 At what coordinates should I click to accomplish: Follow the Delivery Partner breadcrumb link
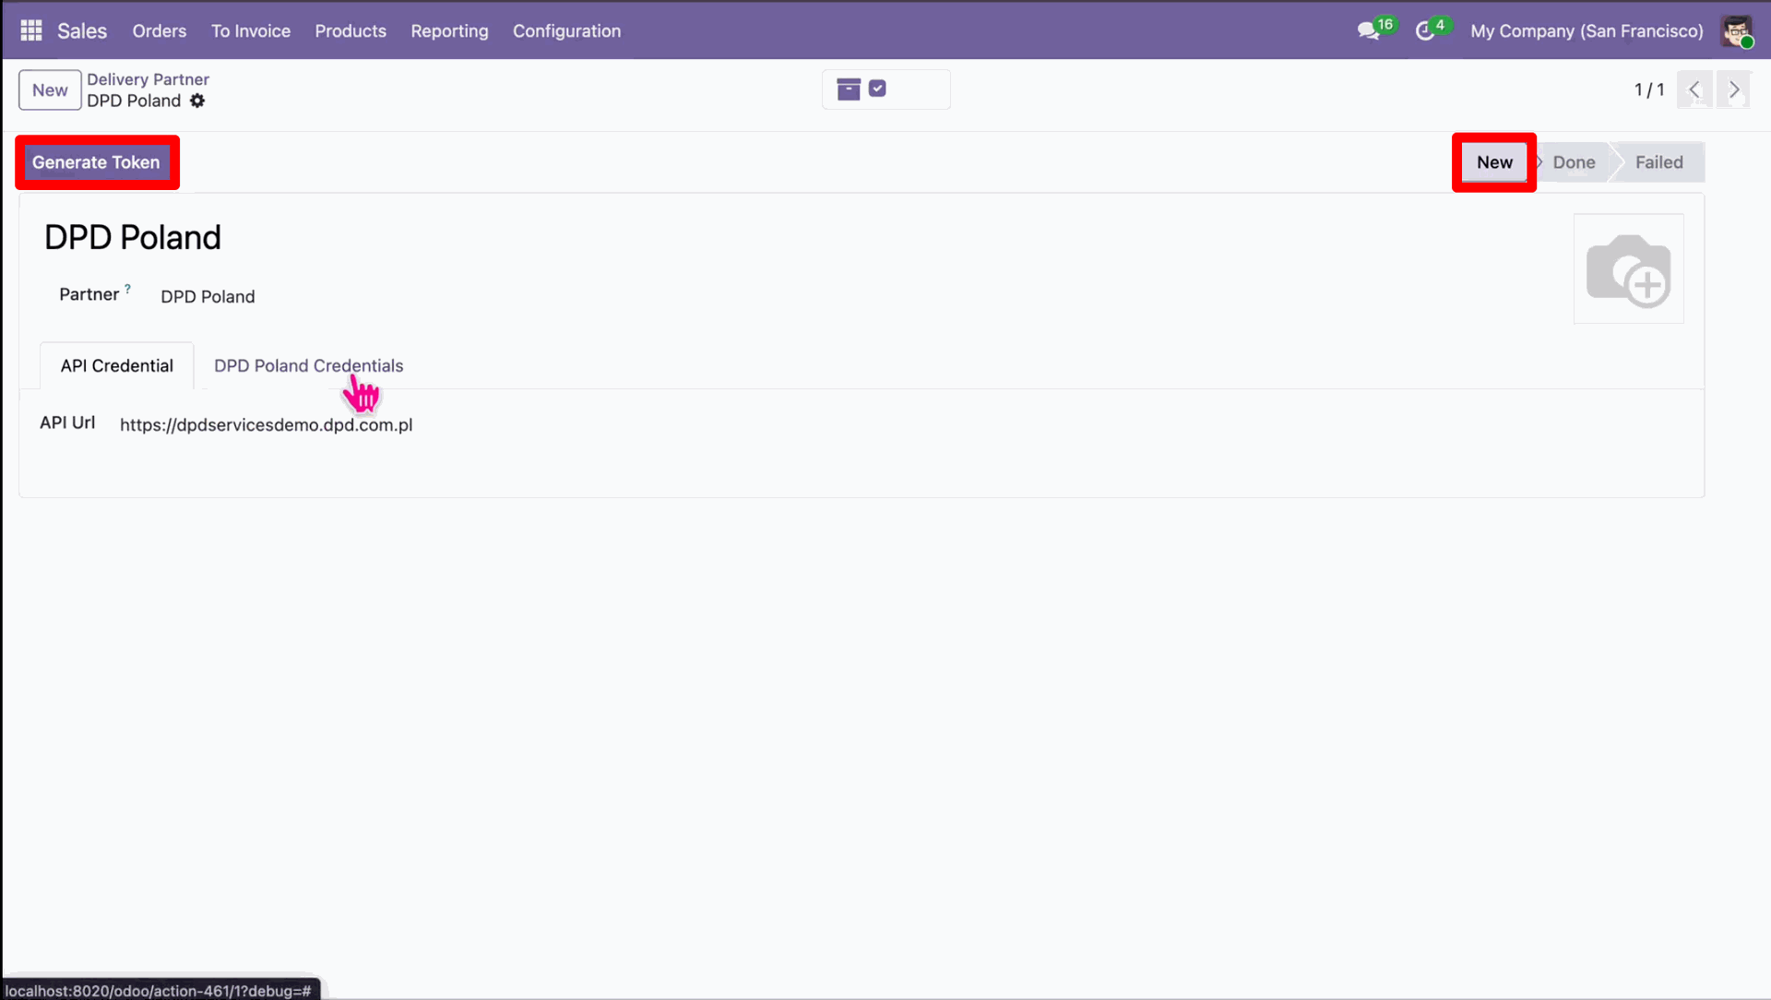click(148, 79)
